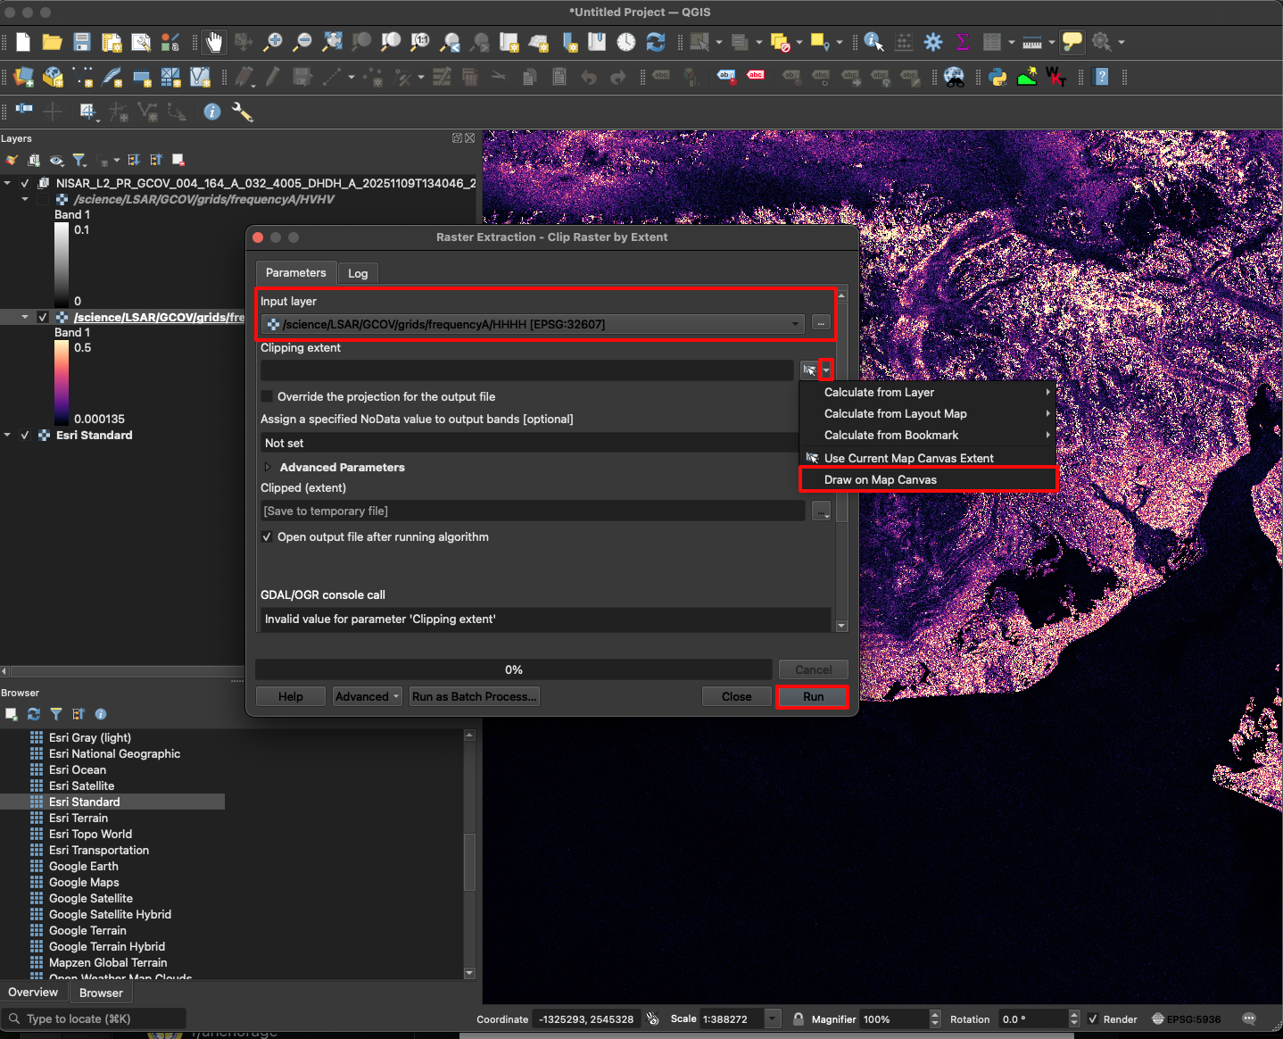
Task: Enable Override the projection for output file
Action: click(265, 396)
